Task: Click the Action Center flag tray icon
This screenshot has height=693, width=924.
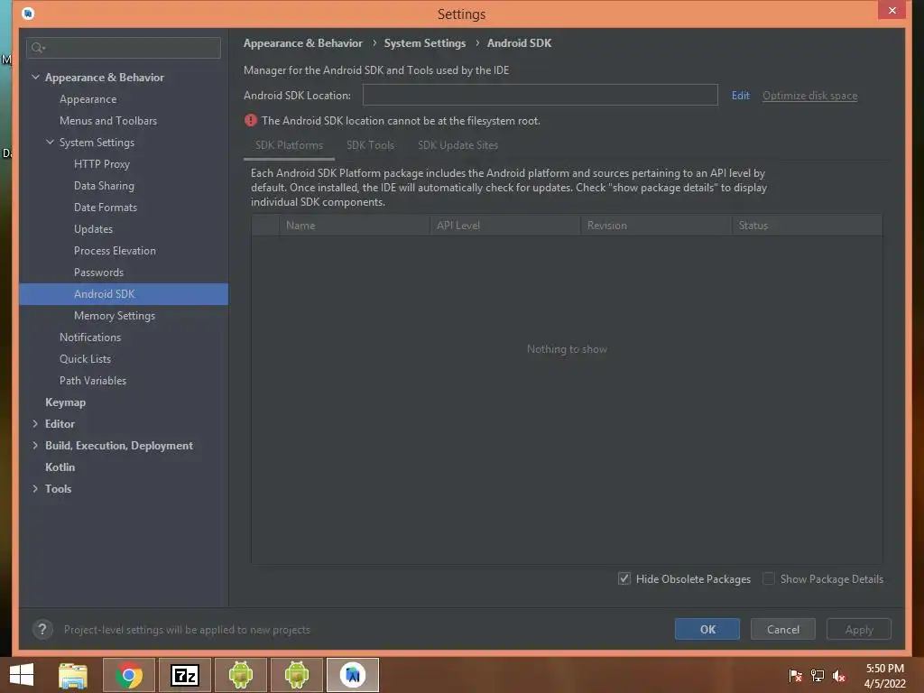Action: pos(795,675)
